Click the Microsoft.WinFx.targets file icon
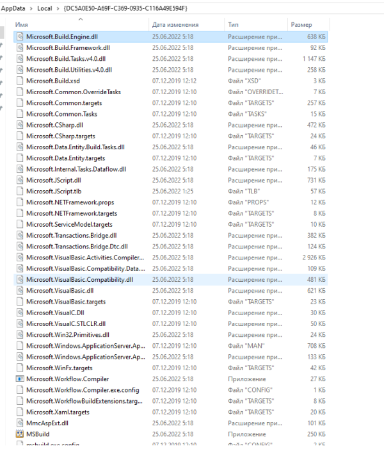This screenshot has width=384, height=449. click(x=20, y=368)
